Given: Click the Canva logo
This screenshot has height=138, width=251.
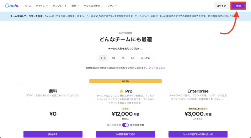Looking at the screenshot, I should coord(12,6).
